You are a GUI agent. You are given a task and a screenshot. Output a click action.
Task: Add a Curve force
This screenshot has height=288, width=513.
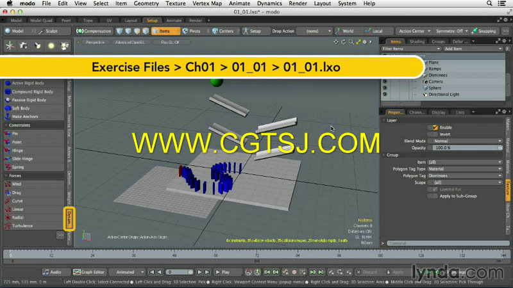34,201
